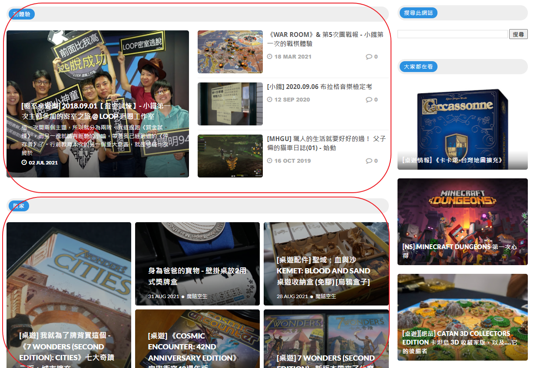Image resolution: width=540 pixels, height=368 pixels.
Task: Click the clock icon beside 16 OCT 2019
Action: pos(269,161)
